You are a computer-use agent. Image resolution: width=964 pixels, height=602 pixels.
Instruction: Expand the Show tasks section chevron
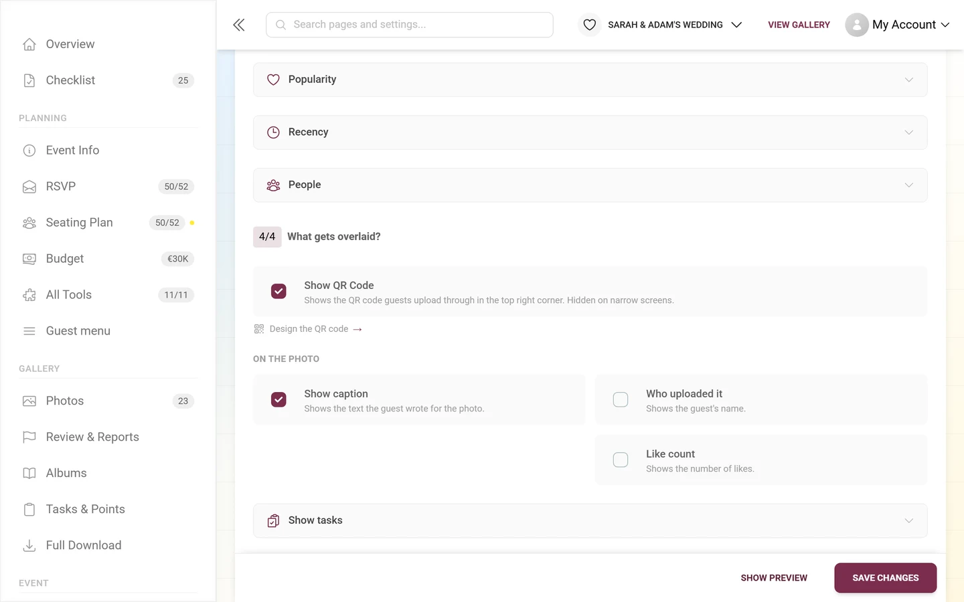[x=909, y=521]
